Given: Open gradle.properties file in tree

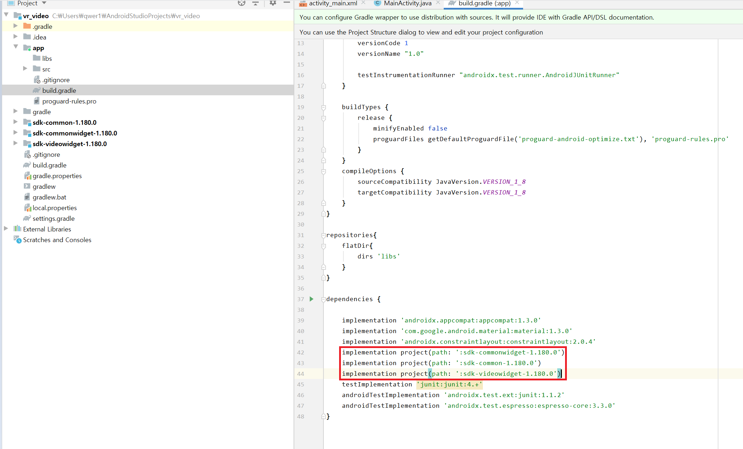Looking at the screenshot, I should (57, 176).
